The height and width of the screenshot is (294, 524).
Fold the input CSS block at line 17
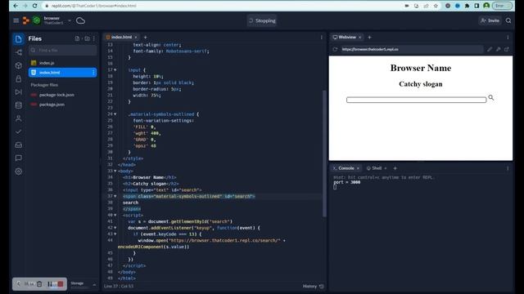pos(115,70)
